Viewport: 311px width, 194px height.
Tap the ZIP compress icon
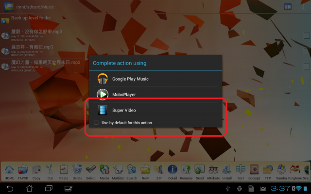tap(159, 172)
